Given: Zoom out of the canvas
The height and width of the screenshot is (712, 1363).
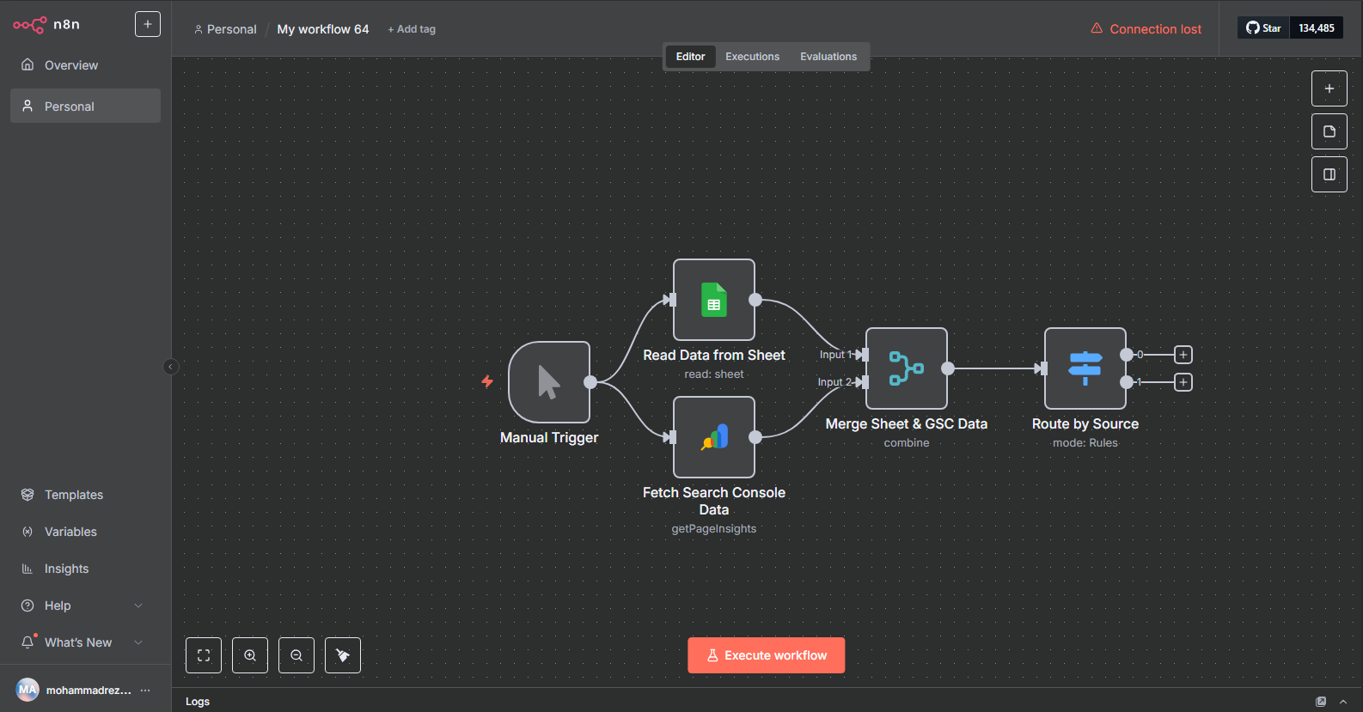Looking at the screenshot, I should tap(296, 655).
